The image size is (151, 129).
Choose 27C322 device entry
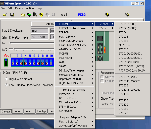(132, 113)
